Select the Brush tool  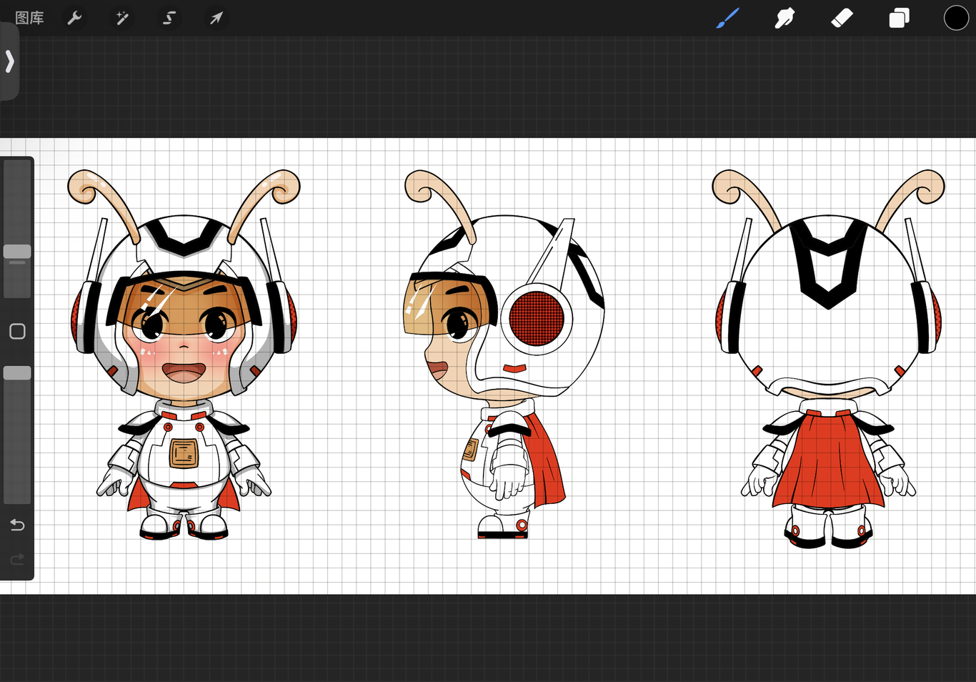click(x=727, y=18)
